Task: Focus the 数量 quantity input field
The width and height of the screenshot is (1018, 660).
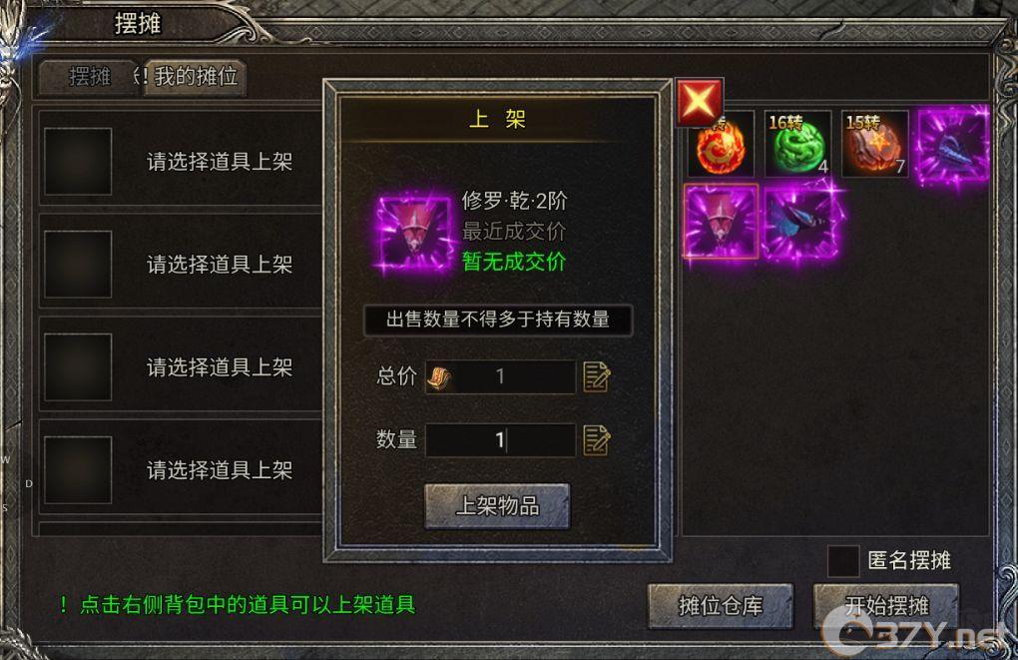Action: (500, 439)
